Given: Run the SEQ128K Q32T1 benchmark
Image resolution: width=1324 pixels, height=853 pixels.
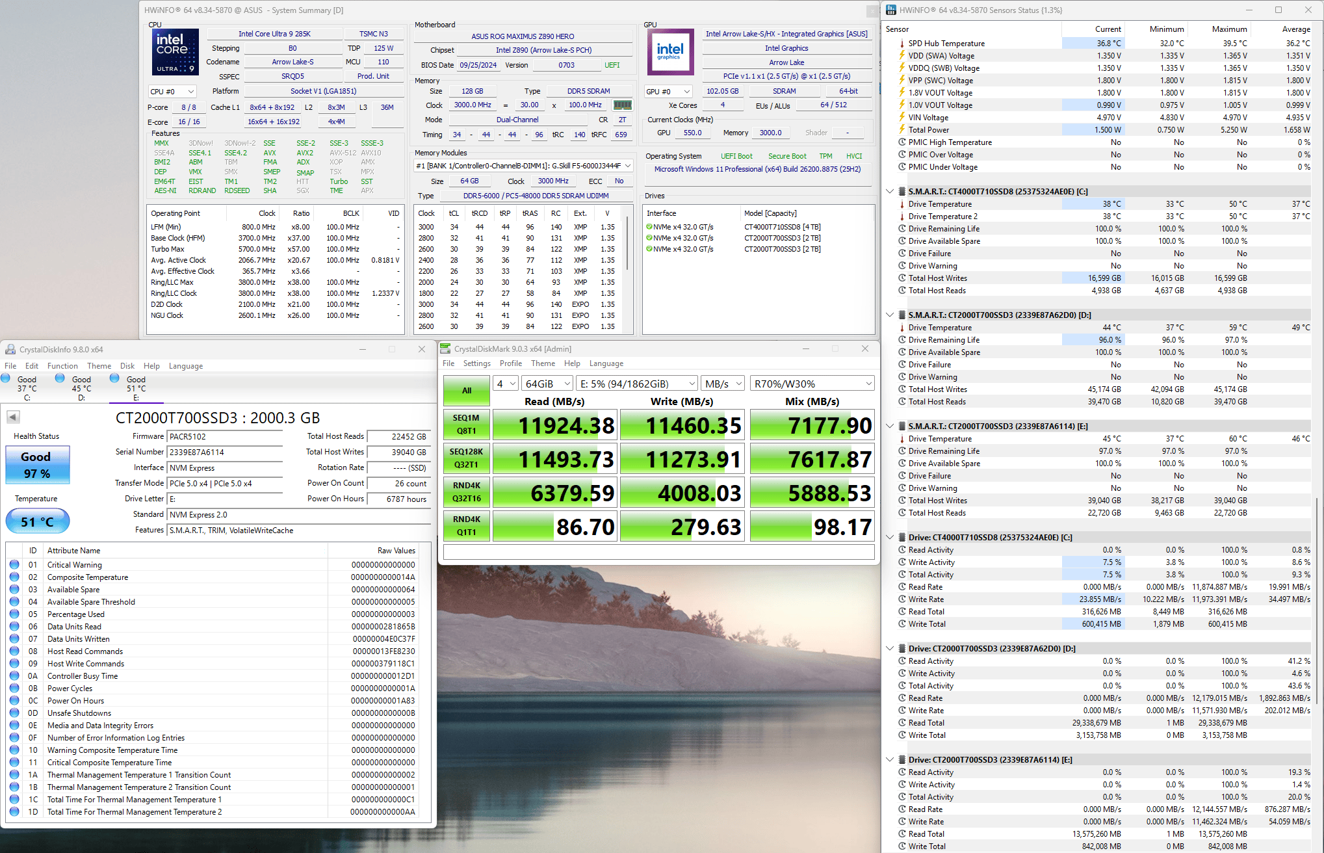Looking at the screenshot, I should point(467,458).
